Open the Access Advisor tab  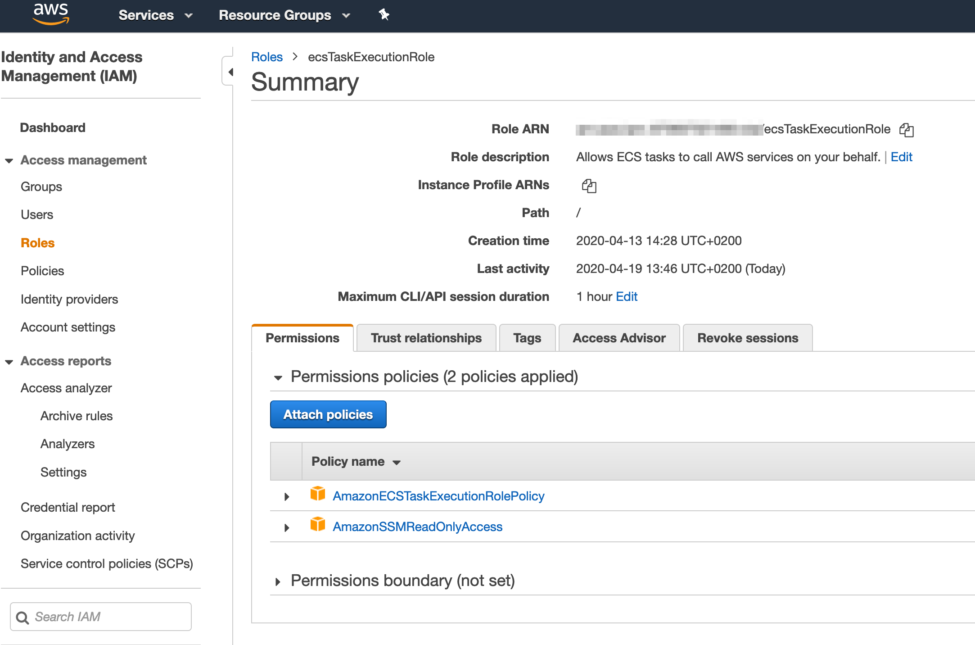click(618, 338)
